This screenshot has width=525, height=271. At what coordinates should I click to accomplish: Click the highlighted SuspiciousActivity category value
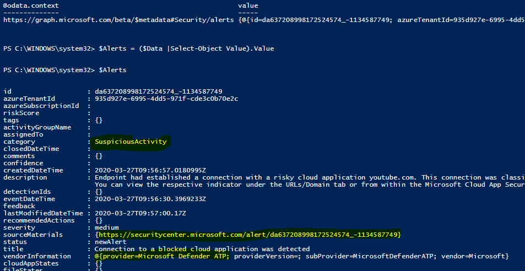tap(131, 142)
